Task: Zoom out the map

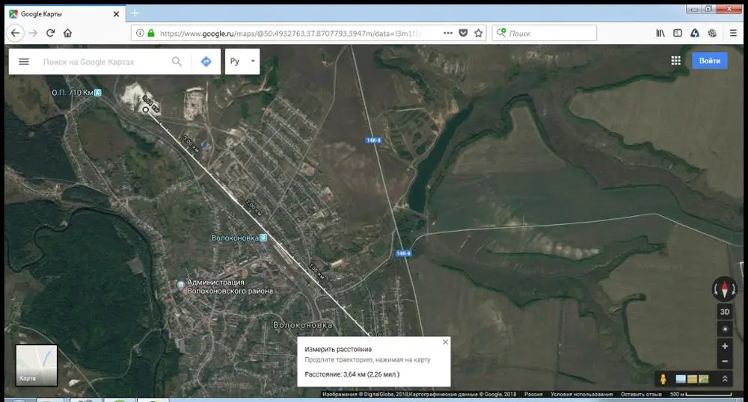Action: point(725,362)
